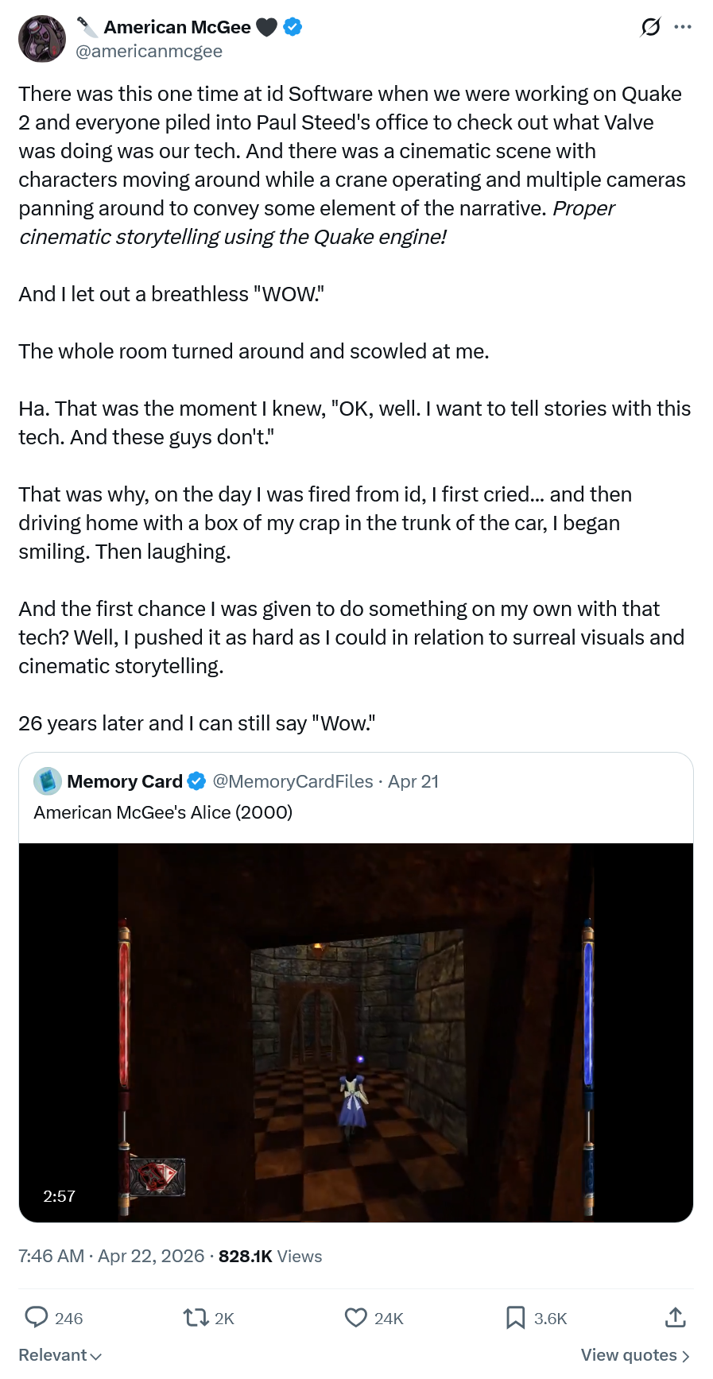The height and width of the screenshot is (1379, 713).
Task: Open the @americanmcgee handle link
Action: pos(149,51)
